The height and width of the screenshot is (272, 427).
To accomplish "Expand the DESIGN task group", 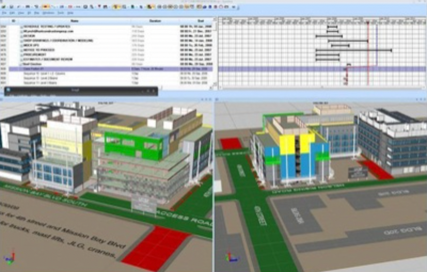I will point(21,36).
